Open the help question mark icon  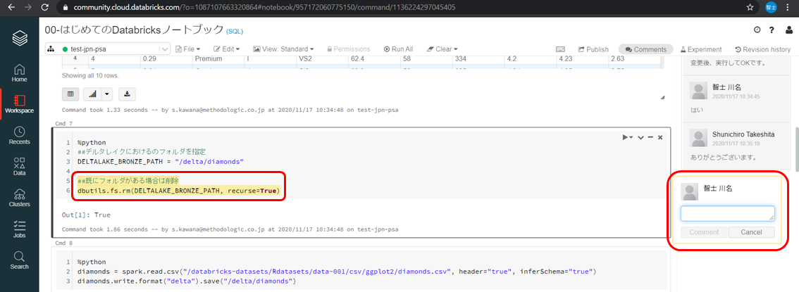pos(772,30)
